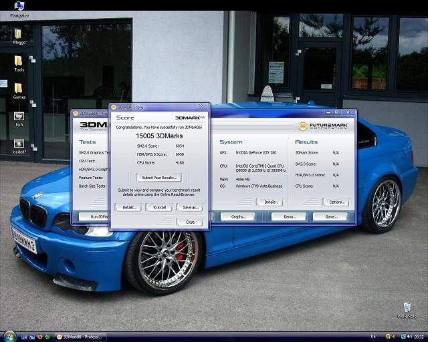Minimize the 3DMark06 main window
Image resolution: width=428 pixels, height=342 pixels.
[328, 112]
